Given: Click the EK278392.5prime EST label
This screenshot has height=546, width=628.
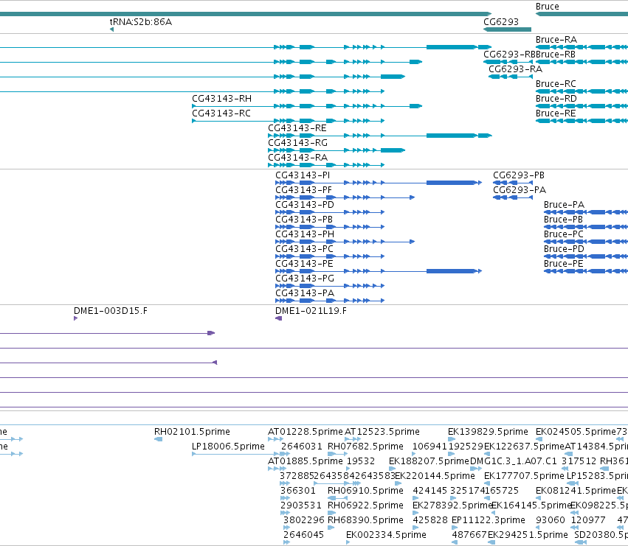Looking at the screenshot, I should 452,506.
